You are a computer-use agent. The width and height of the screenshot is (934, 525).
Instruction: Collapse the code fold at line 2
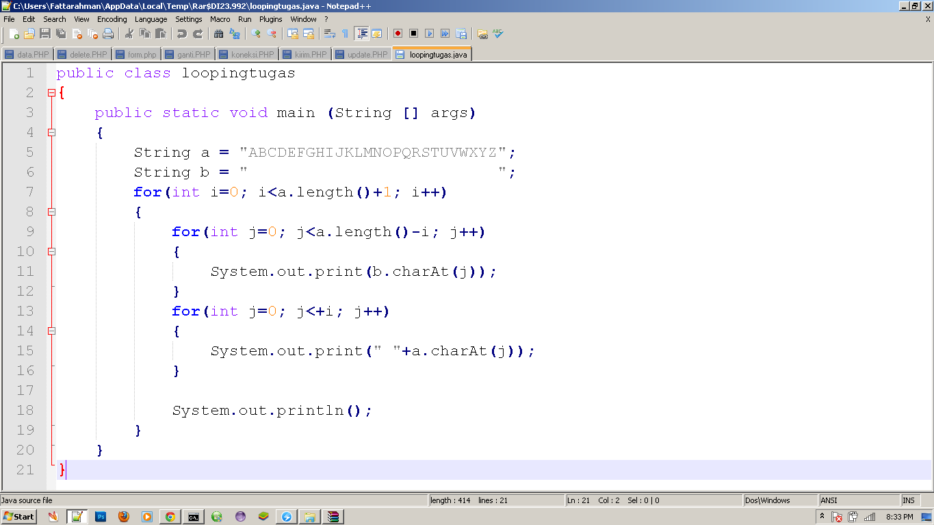[52, 92]
